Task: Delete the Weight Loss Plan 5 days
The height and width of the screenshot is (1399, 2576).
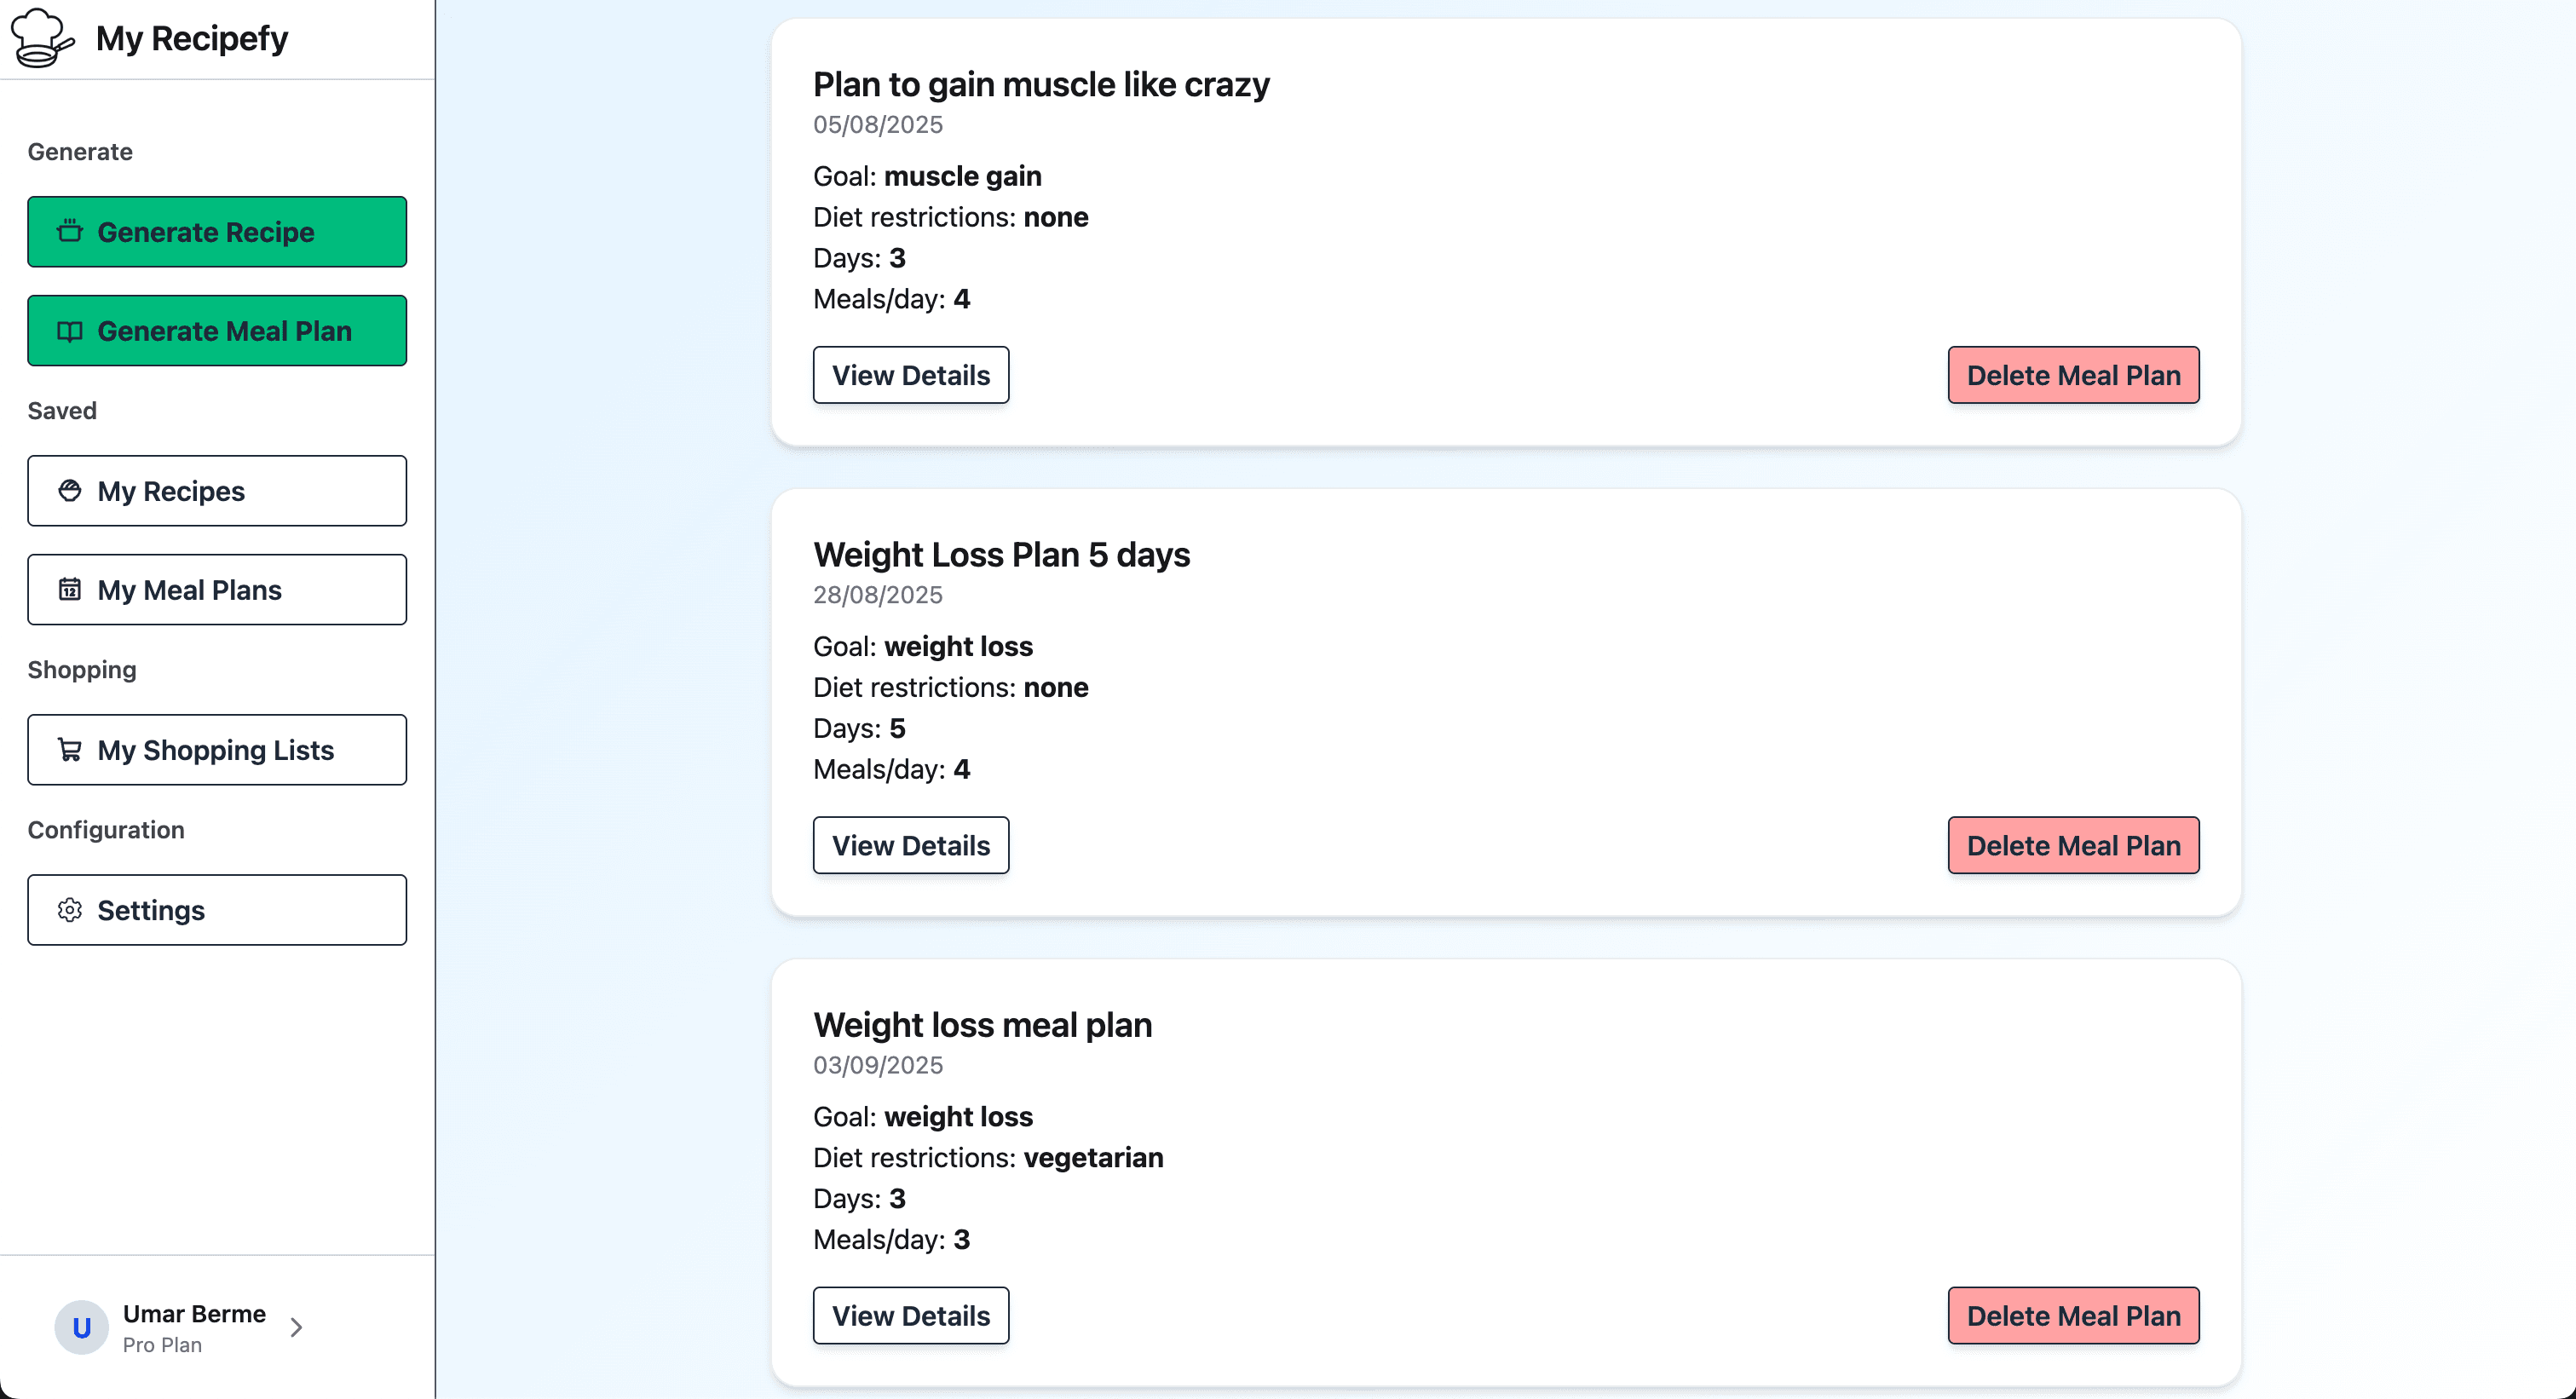Action: [x=2072, y=845]
